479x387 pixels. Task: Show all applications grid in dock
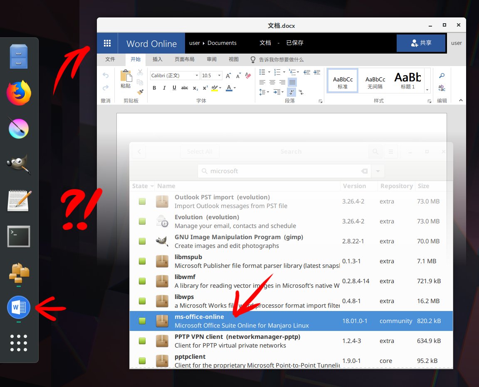(x=19, y=343)
